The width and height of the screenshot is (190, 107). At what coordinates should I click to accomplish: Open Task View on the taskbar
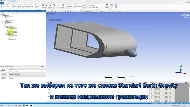[x=9, y=106]
